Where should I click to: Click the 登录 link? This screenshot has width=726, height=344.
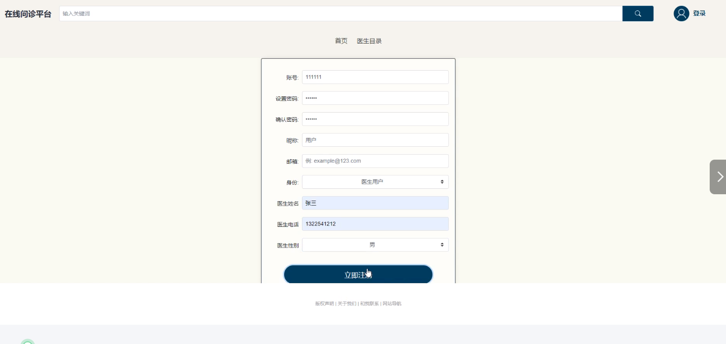[699, 13]
